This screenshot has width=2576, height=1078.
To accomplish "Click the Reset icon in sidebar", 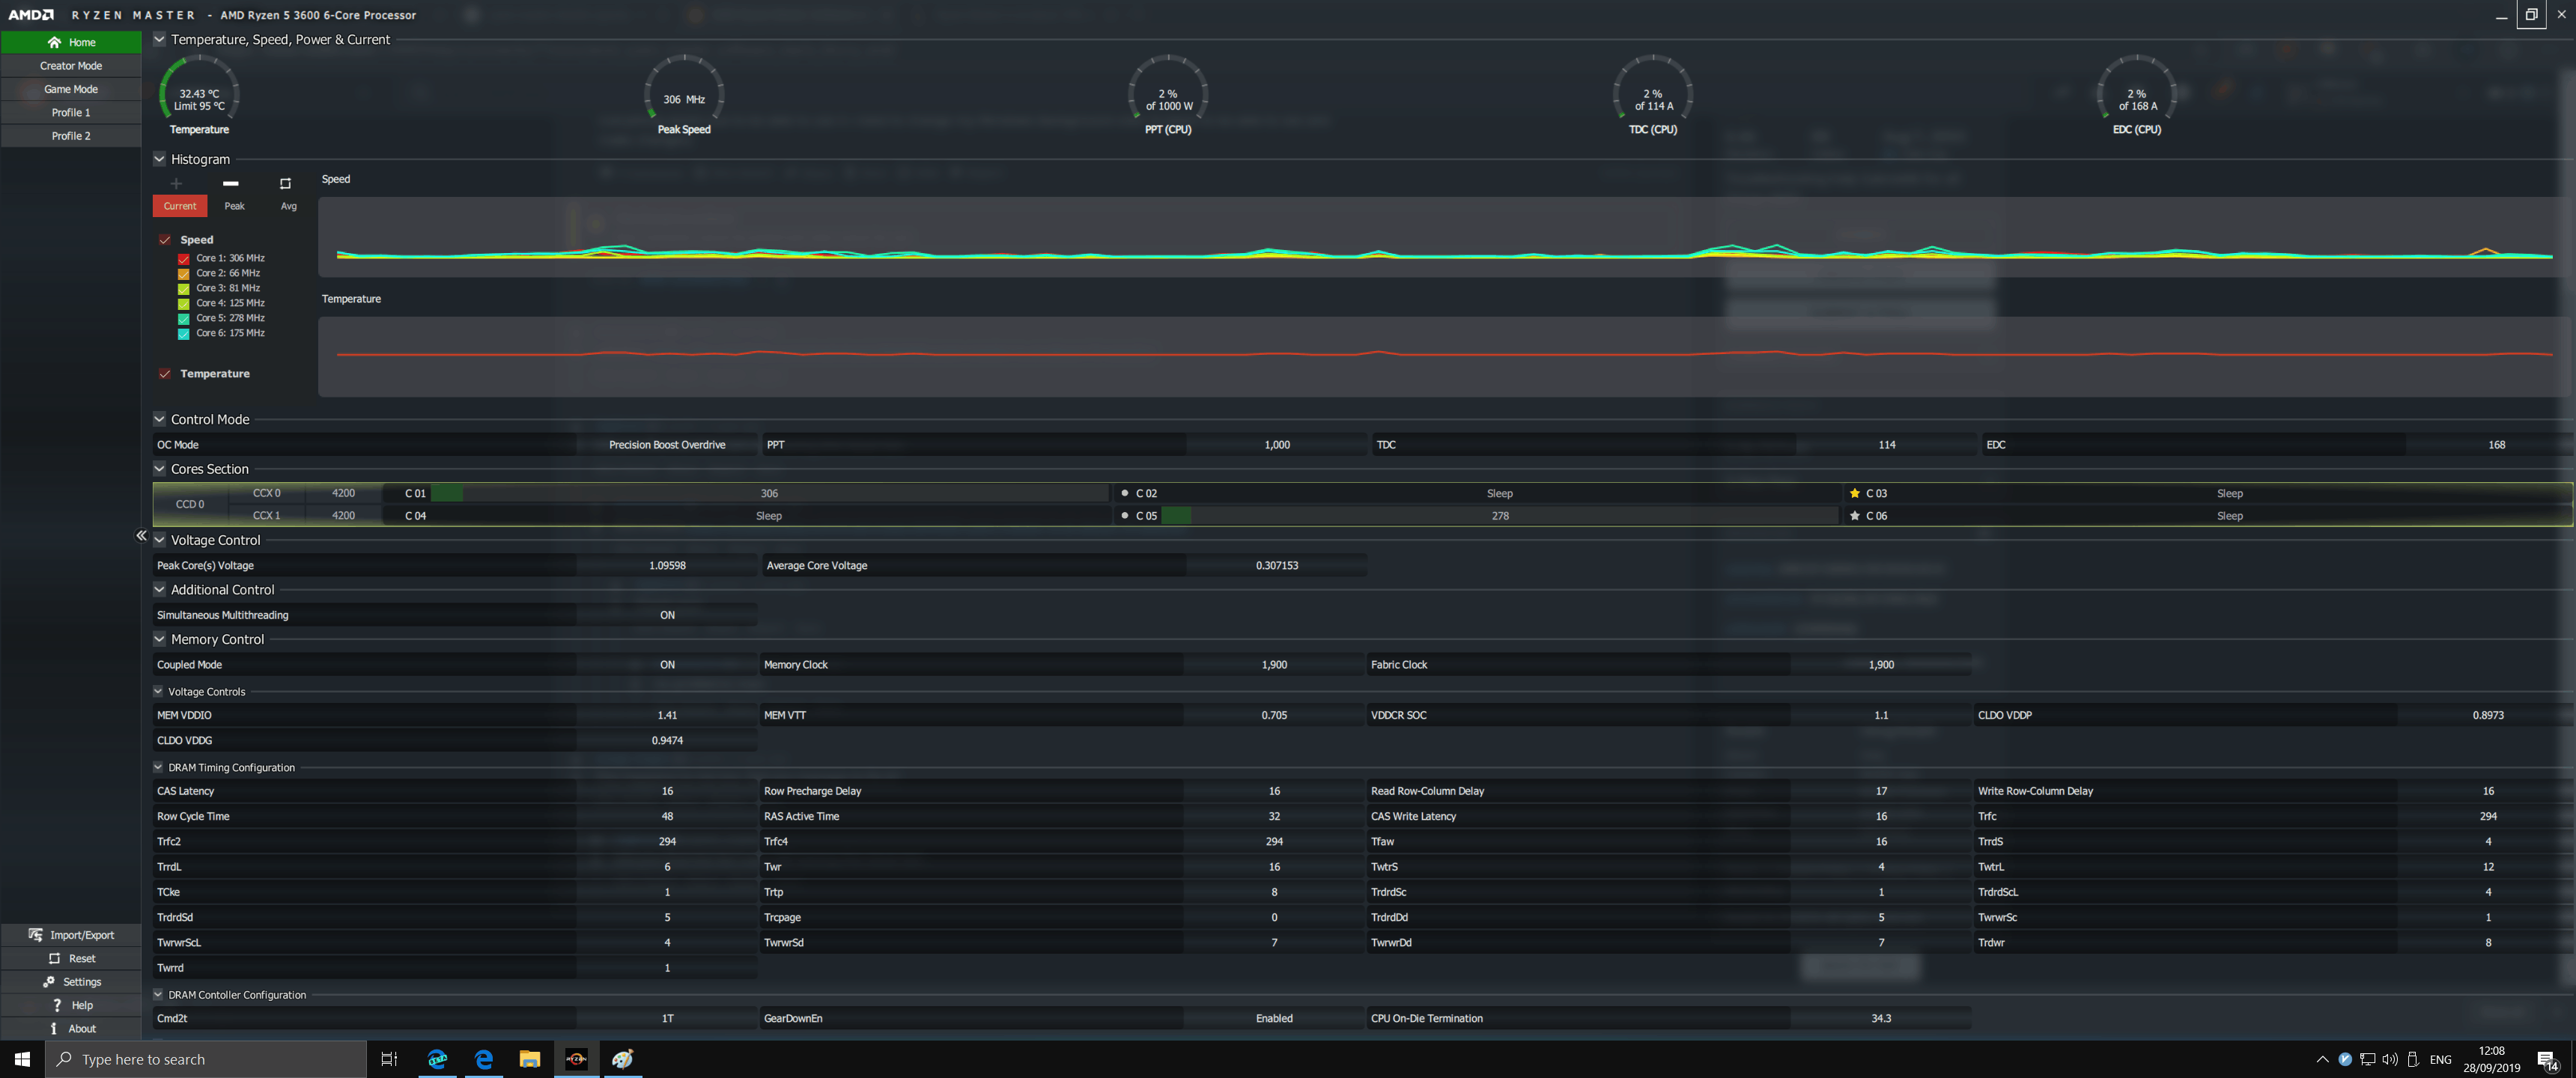I will pos(54,958).
